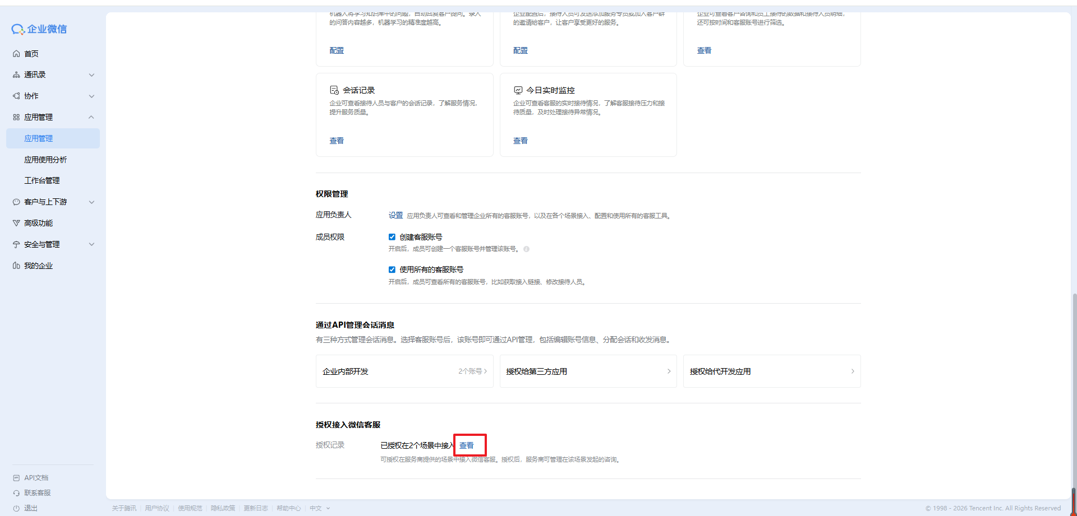Uncheck the 创建客服账号 checkbox
The height and width of the screenshot is (516, 1077).
(392, 237)
